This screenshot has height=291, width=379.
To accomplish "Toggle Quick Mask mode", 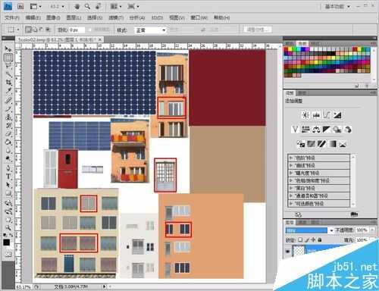I will coord(8,254).
